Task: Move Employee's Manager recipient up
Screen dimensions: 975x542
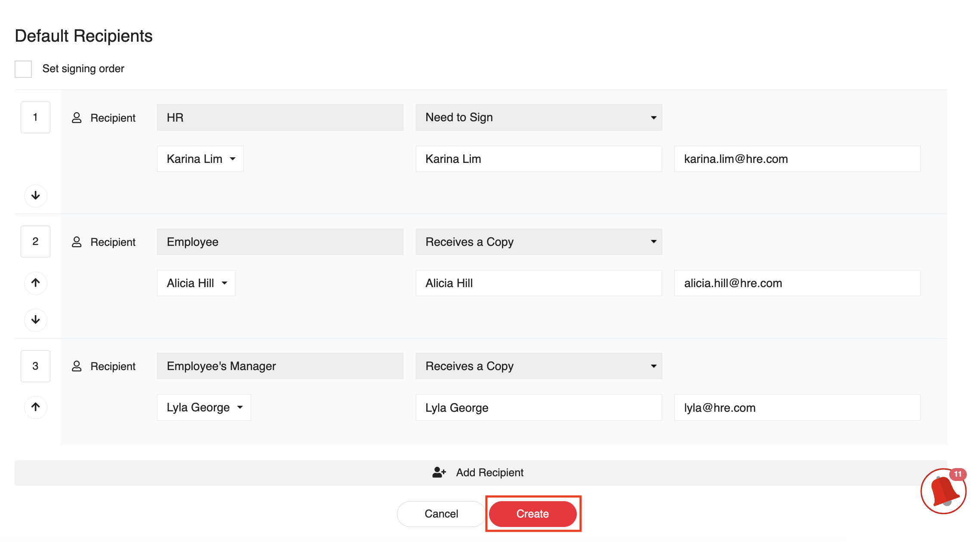Action: (36, 407)
